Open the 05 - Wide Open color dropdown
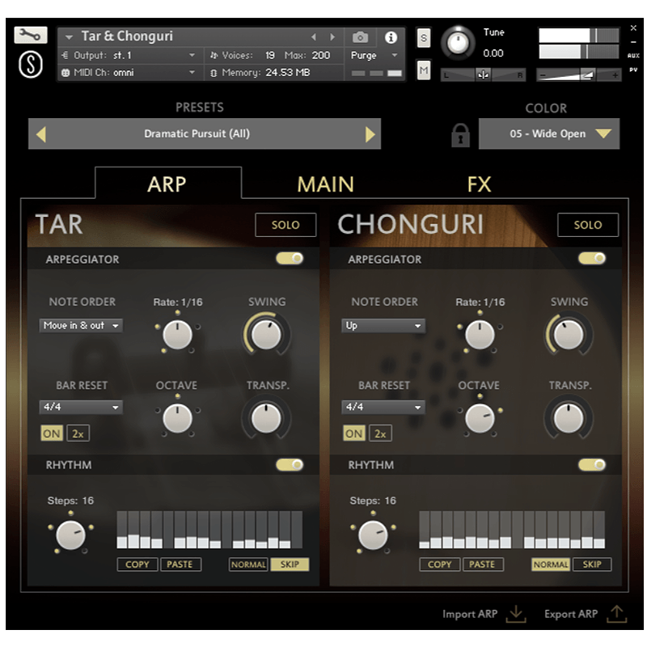Viewport: 647px width, 647px height. 549,133
